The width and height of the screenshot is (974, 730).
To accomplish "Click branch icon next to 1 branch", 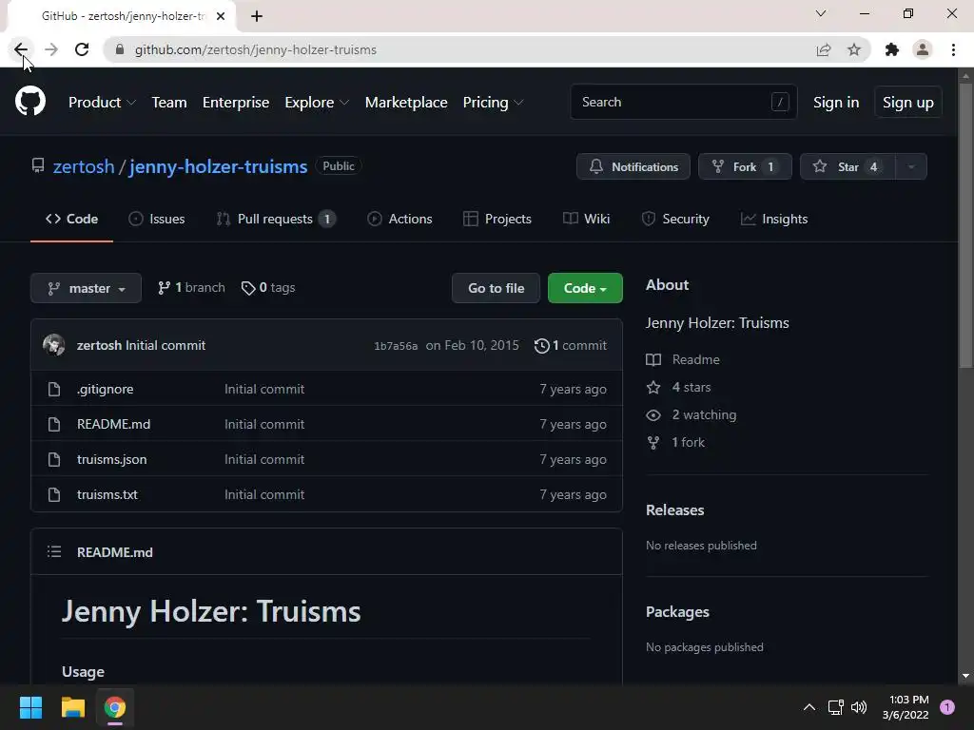I will [x=164, y=288].
